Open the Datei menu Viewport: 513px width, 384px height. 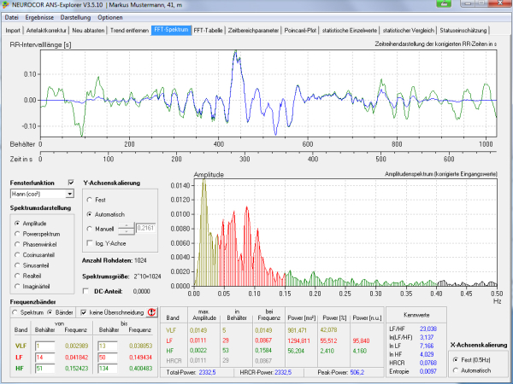click(x=12, y=17)
